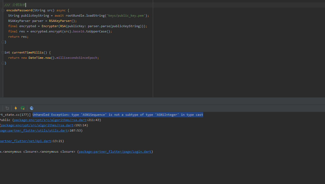Image resolution: width=325 pixels, height=184 pixels.
Task: Click 'base16' property in code
Action: (79, 31)
